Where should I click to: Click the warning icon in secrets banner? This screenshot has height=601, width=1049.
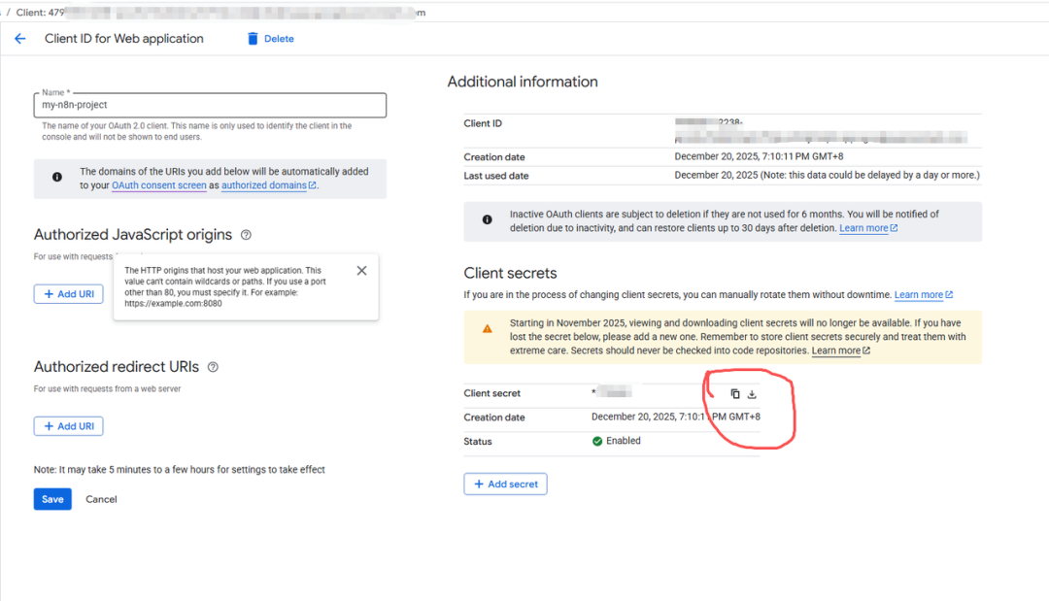click(x=488, y=329)
